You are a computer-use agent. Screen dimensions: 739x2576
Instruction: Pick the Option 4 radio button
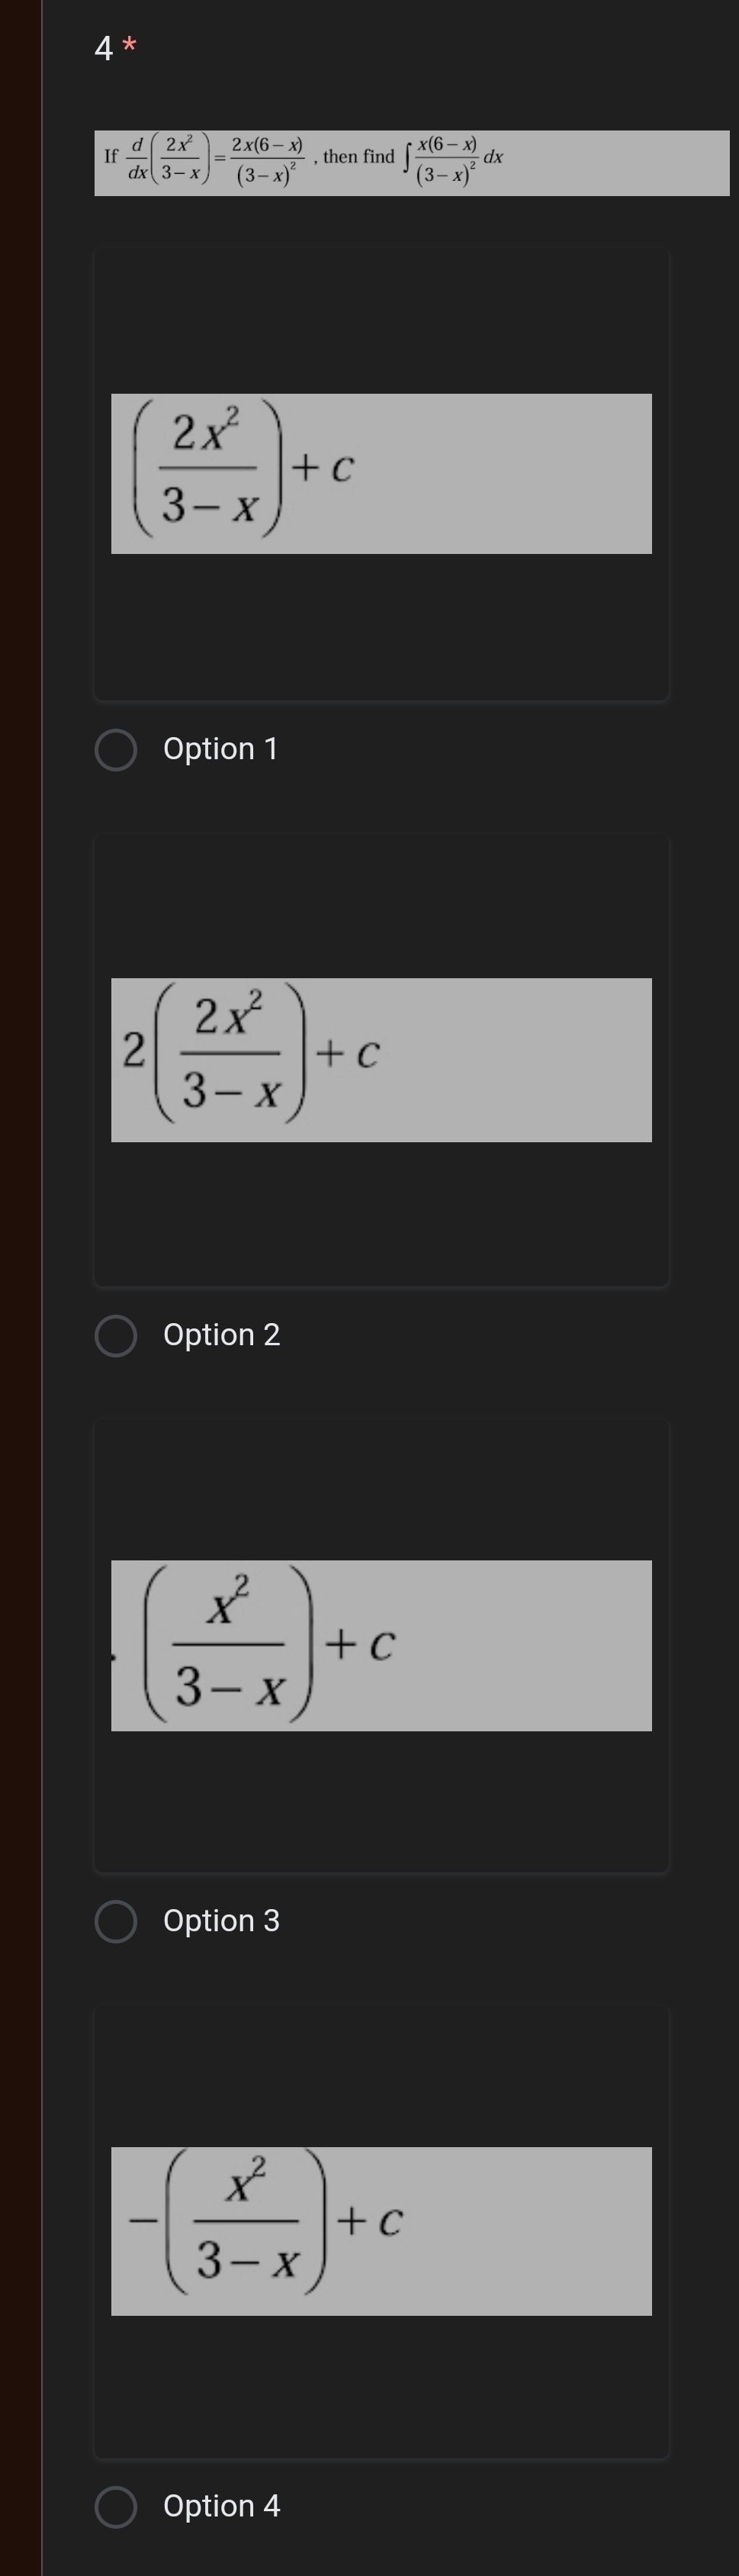(x=116, y=2507)
